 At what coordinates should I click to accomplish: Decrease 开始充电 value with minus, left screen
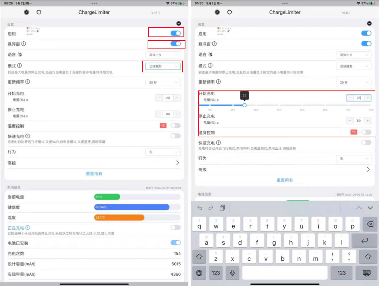point(159,98)
